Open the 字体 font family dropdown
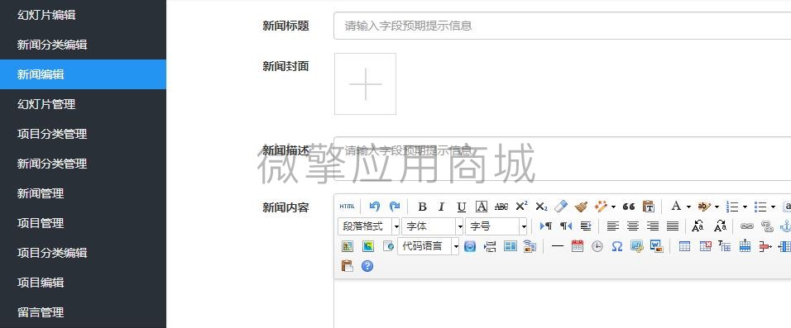 click(433, 226)
